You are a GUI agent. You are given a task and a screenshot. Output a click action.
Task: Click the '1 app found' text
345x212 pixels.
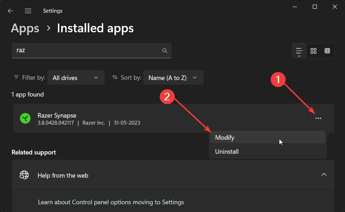(27, 94)
